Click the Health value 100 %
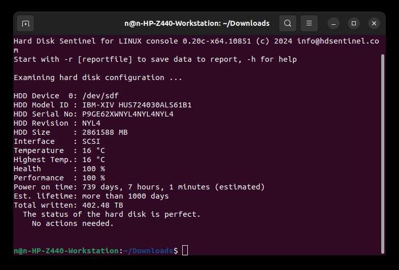Screen dimensions: 399x270 (93, 169)
